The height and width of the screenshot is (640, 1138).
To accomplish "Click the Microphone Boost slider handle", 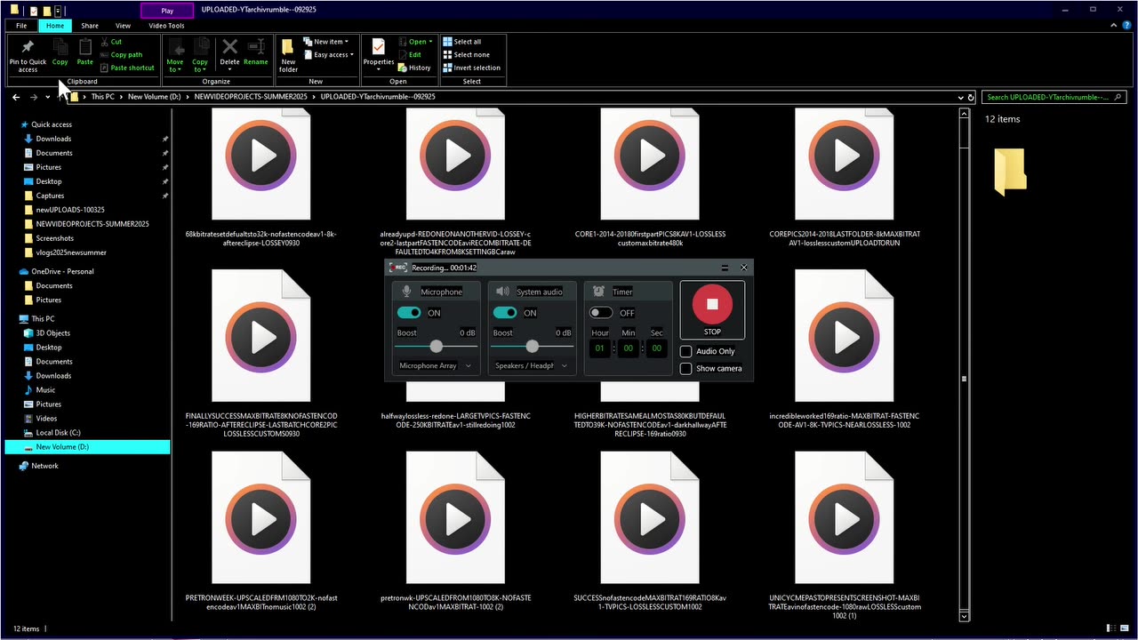I will click(x=436, y=346).
